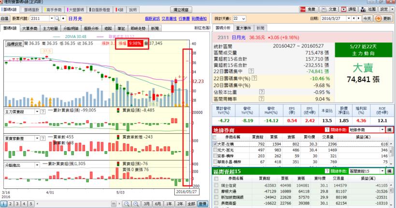This screenshot has width=396, height=208.
Task: Toggle checkbox for 安泰-楠梓 broker
Action: point(215,156)
